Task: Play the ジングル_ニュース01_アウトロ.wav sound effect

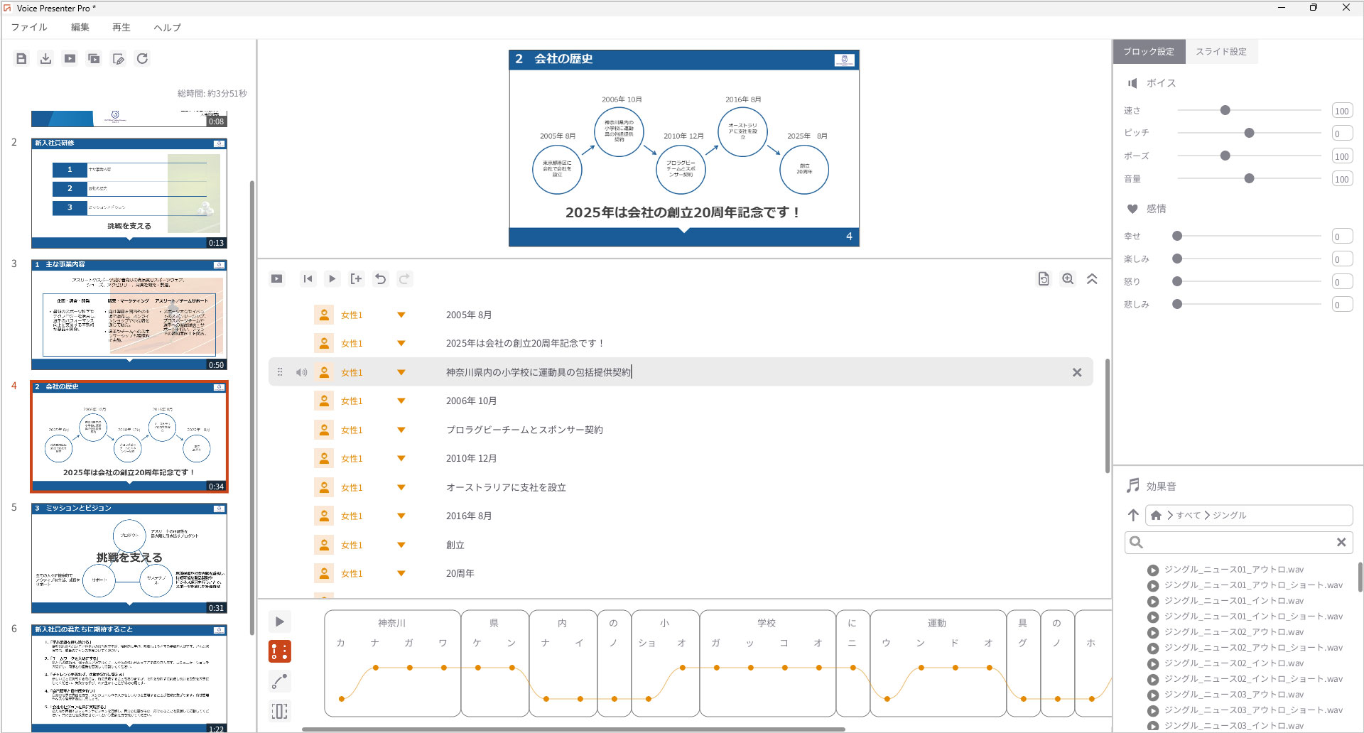Action: tap(1153, 570)
